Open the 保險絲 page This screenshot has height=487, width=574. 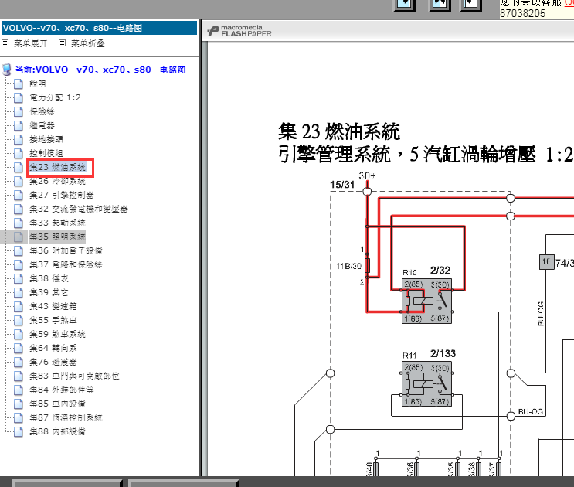pyautogui.click(x=42, y=111)
